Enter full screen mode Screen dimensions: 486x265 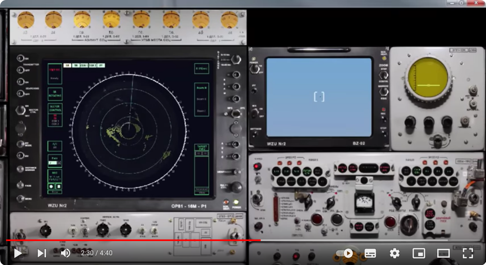pyautogui.click(x=468, y=253)
